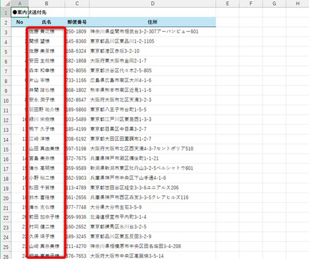Select the name cell '安田 主税様'
The height and width of the screenshot is (259, 309).
pyautogui.click(x=46, y=61)
